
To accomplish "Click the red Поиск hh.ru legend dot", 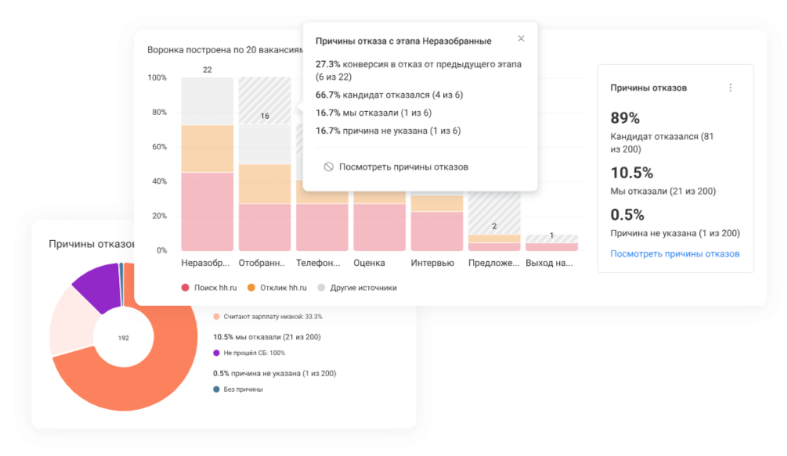I will pos(186,288).
